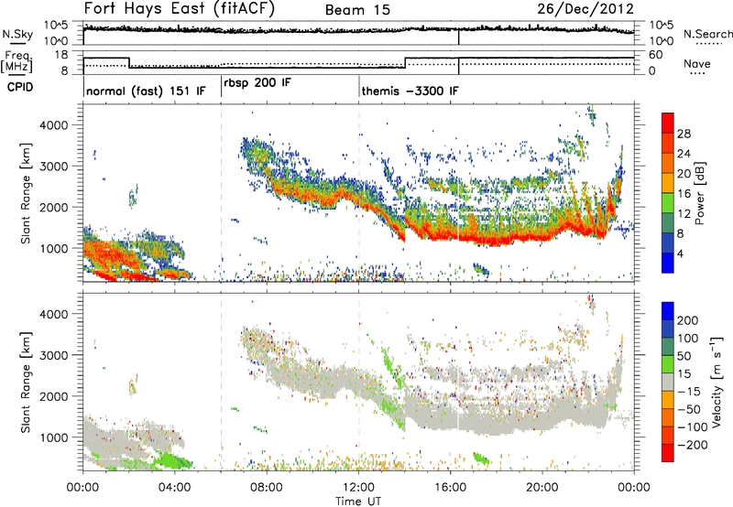Select the "themis -3300 IF" CPID entry
The image size is (733, 507).
[410, 91]
